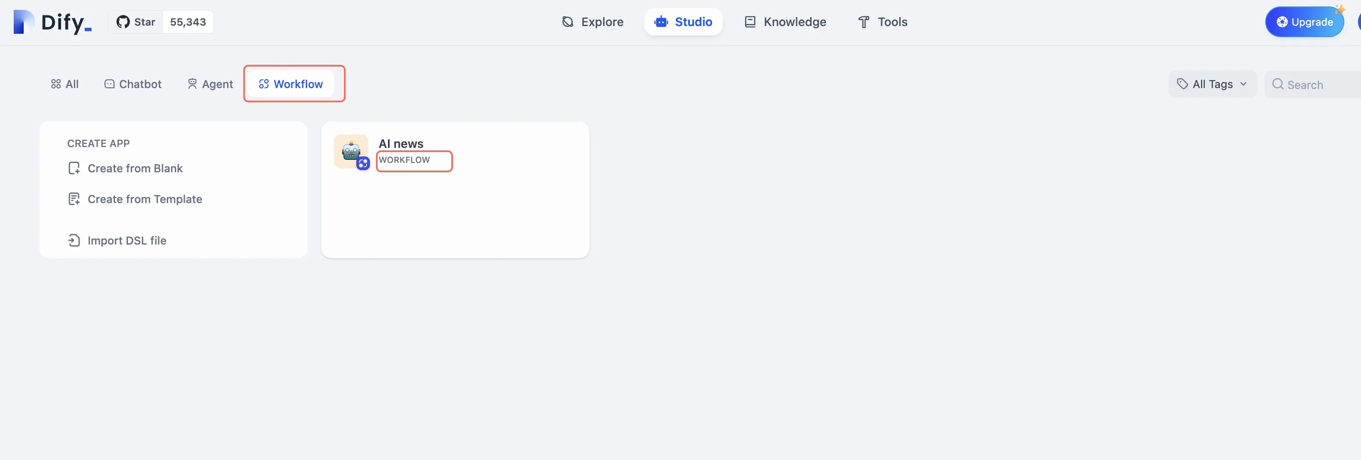The height and width of the screenshot is (460, 1361).
Task: Show All app types tab
Action: 65,84
